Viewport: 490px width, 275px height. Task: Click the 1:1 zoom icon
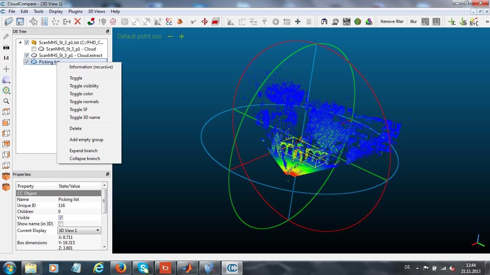tap(6, 58)
